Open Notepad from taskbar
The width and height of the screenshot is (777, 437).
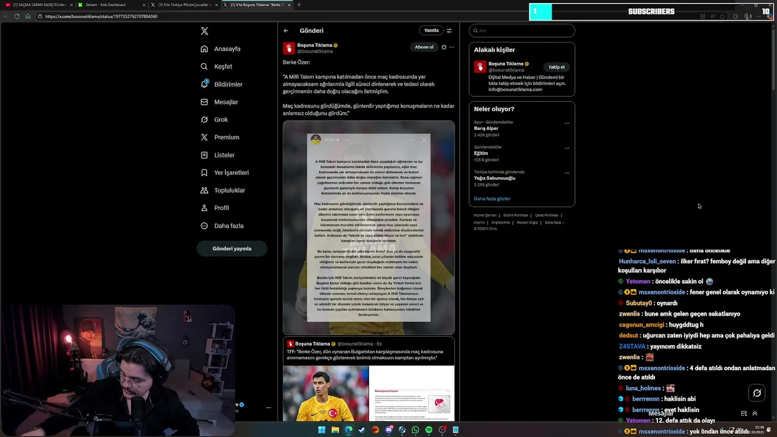[x=455, y=430]
